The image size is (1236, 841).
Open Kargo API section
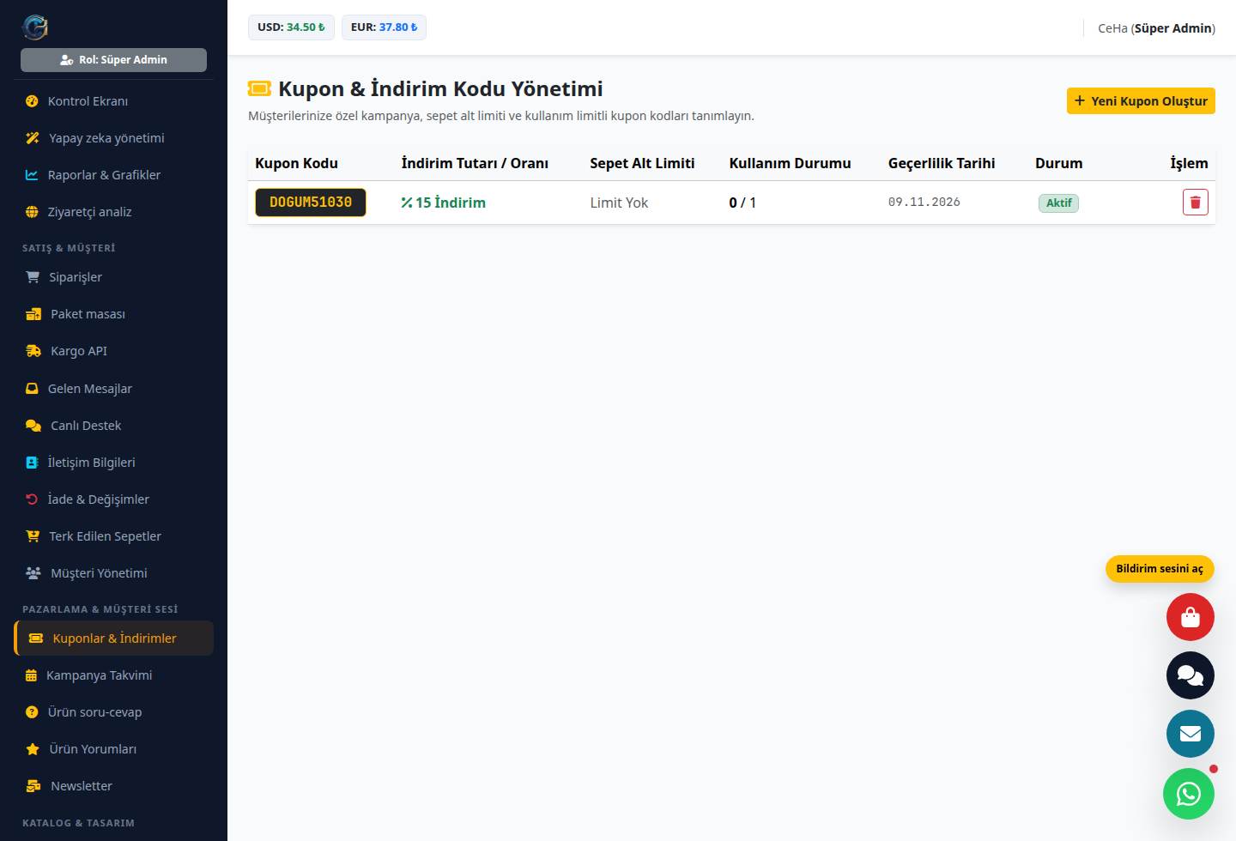coord(113,351)
